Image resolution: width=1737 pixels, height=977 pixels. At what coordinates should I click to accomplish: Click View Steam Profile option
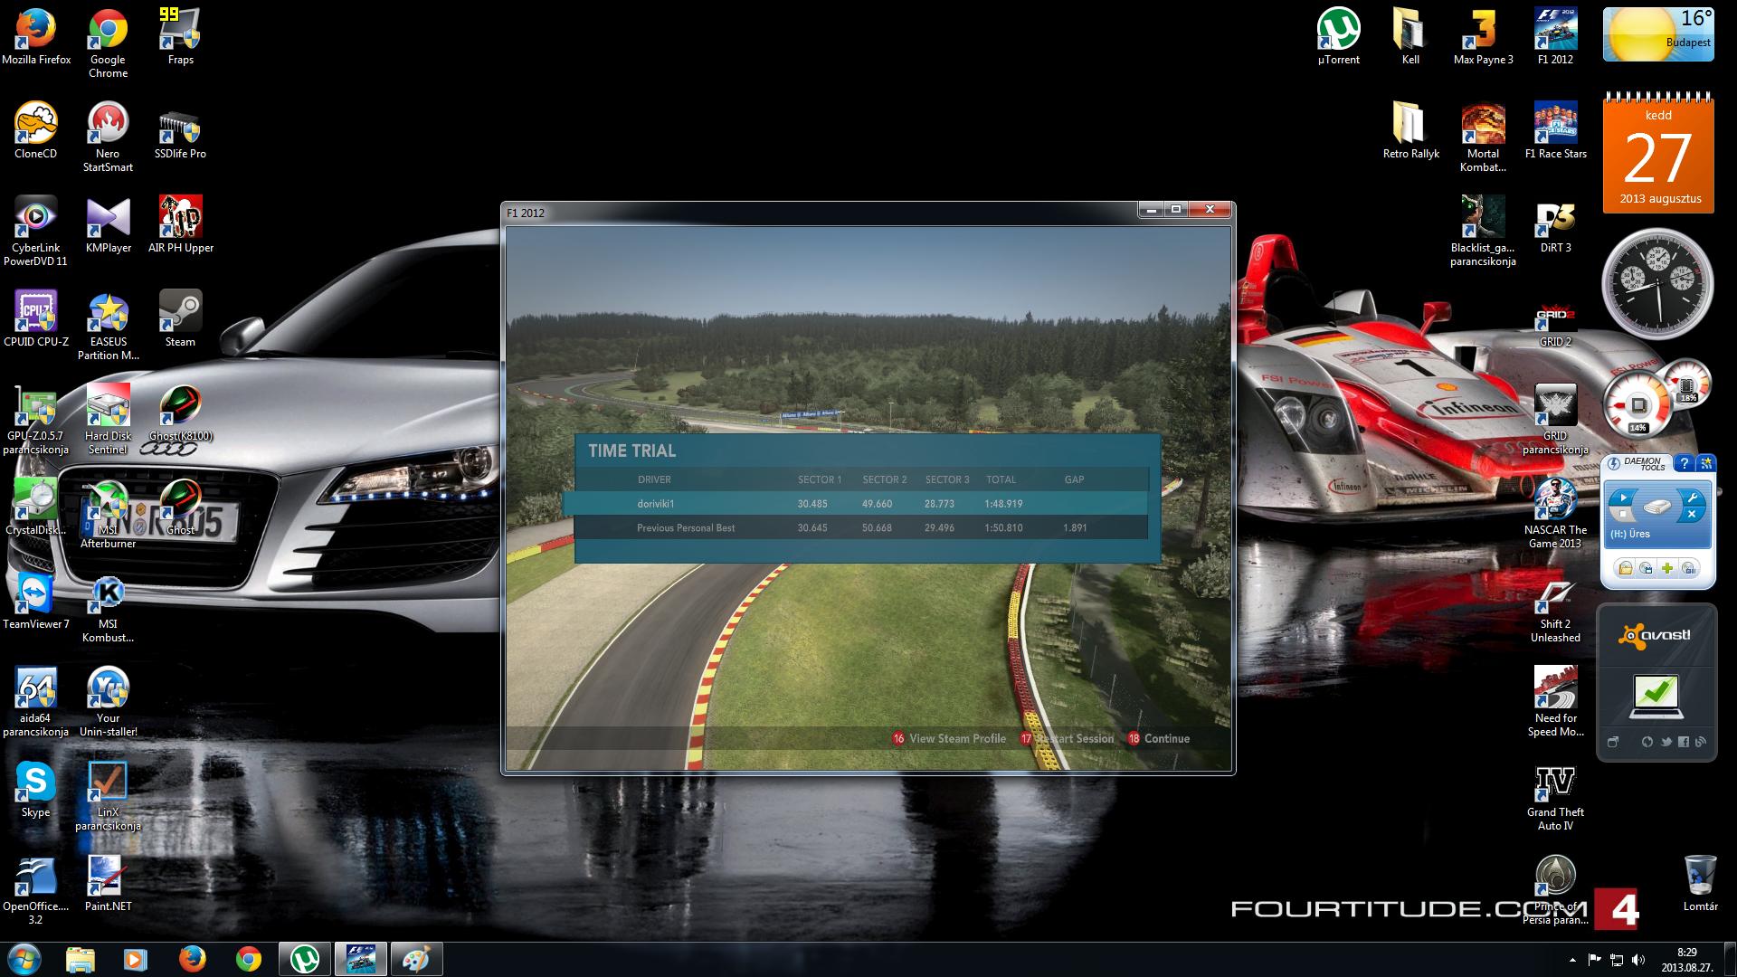(949, 739)
